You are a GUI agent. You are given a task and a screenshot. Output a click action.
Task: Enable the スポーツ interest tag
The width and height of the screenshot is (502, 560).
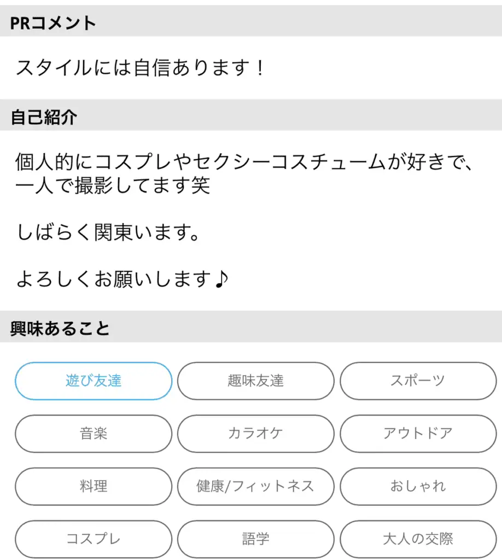(418, 381)
